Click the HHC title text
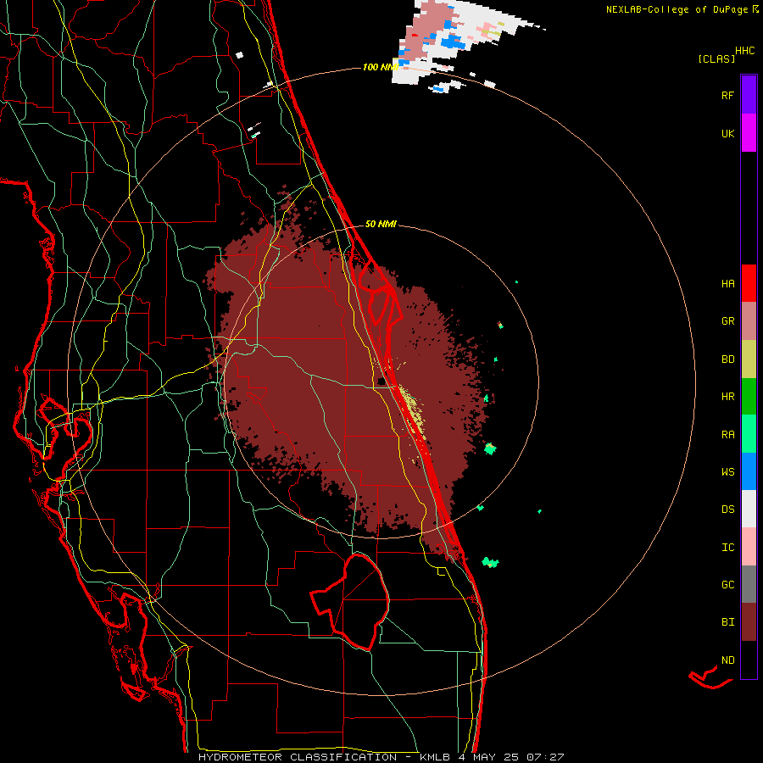Image resolution: width=763 pixels, height=763 pixels. pos(745,51)
